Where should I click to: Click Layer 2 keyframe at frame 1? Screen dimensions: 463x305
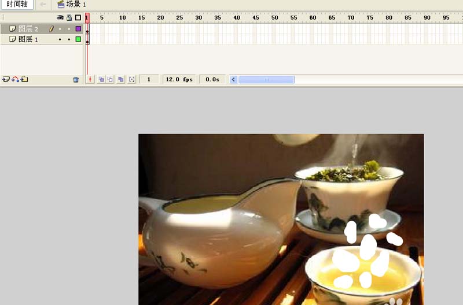87,29
